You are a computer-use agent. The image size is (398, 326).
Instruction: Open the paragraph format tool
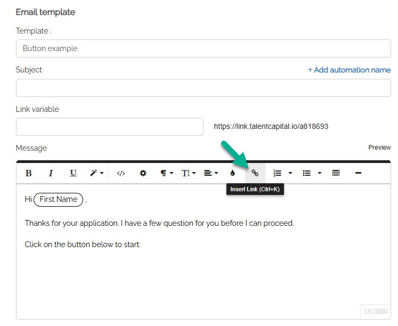[x=163, y=173]
